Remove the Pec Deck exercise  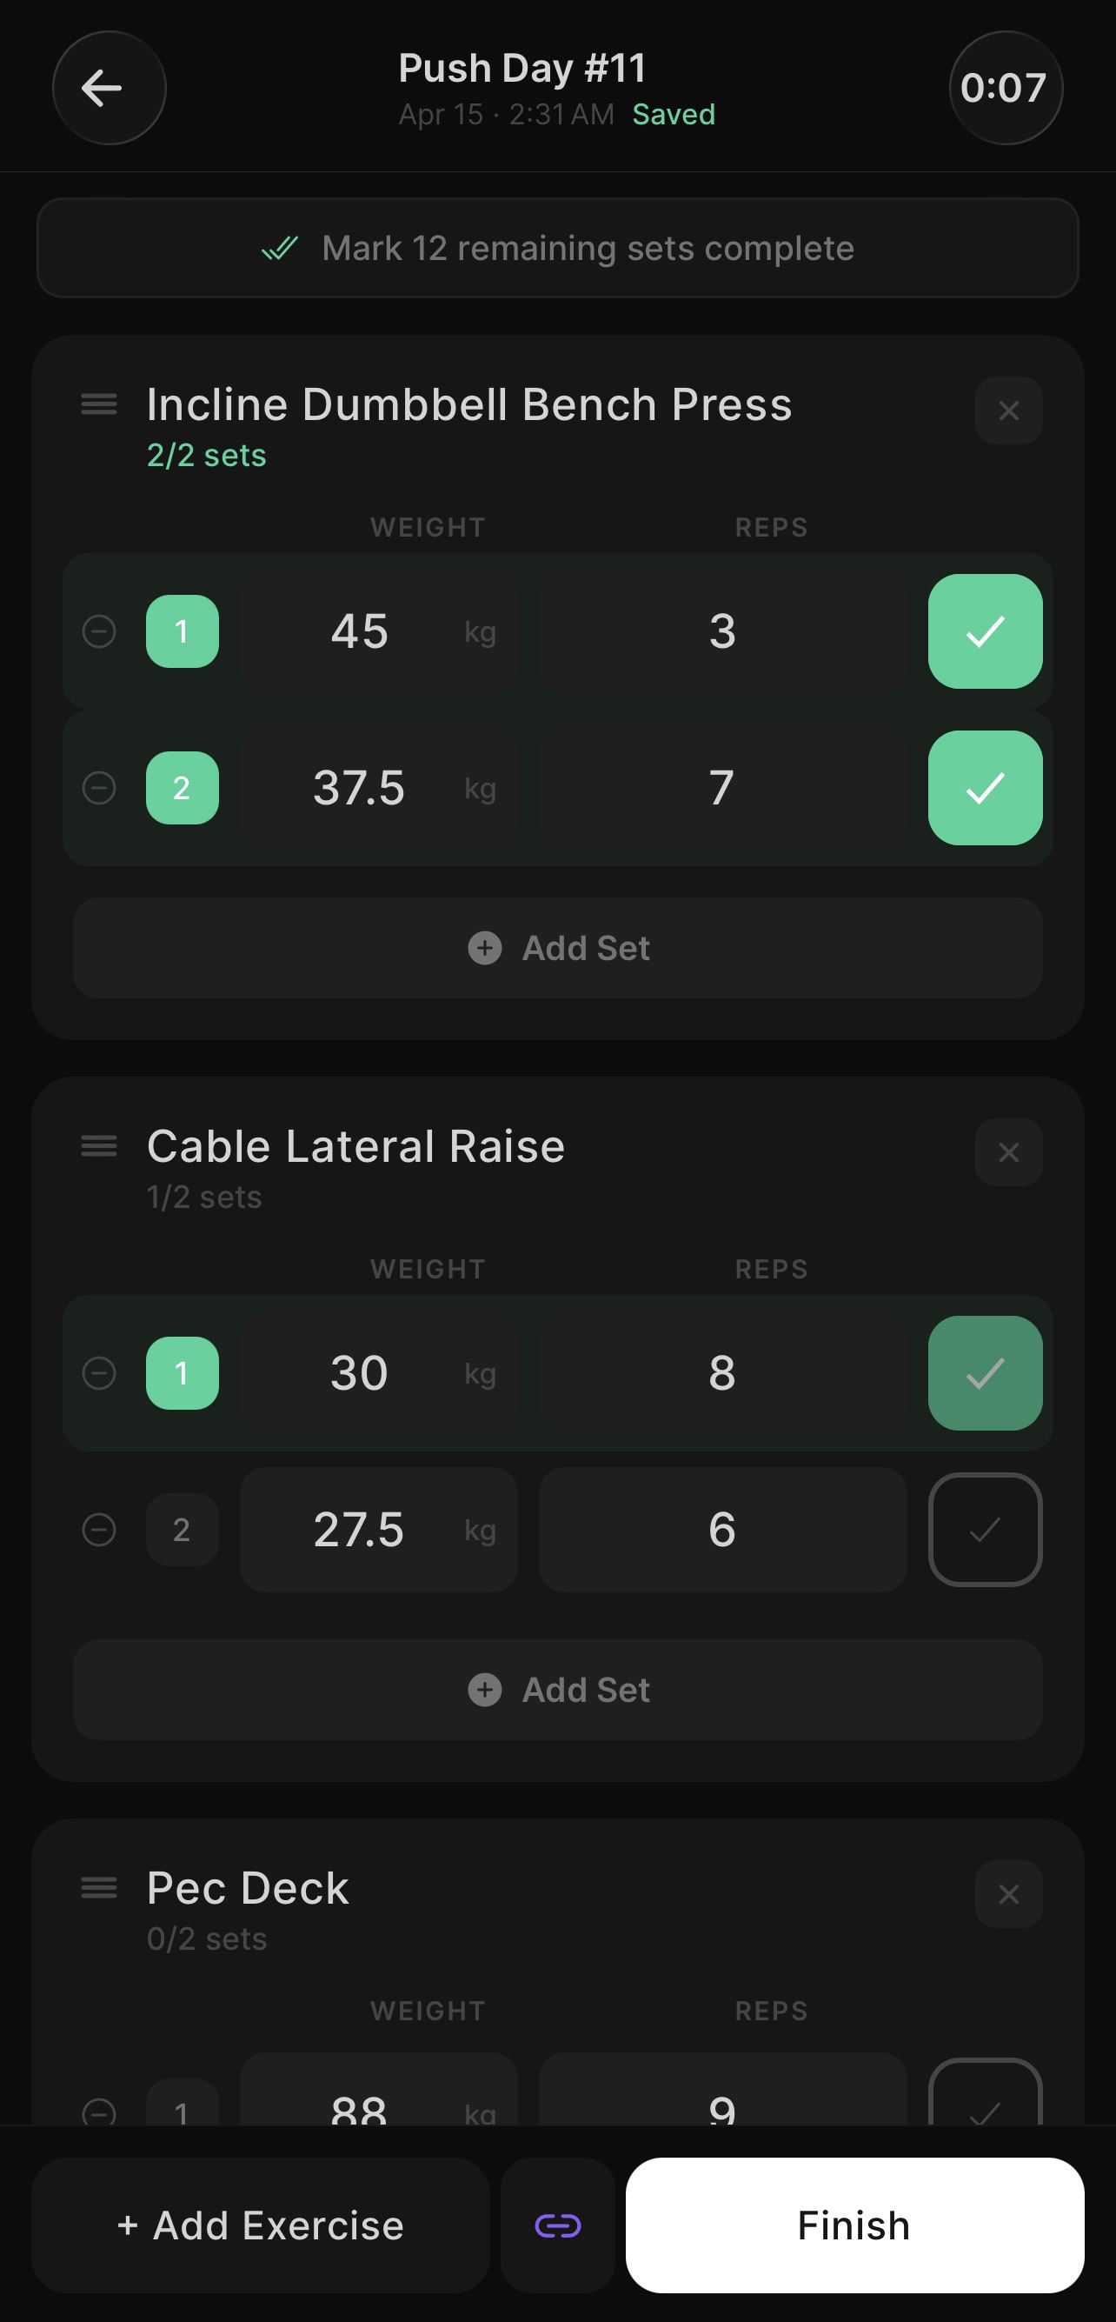point(1008,1895)
